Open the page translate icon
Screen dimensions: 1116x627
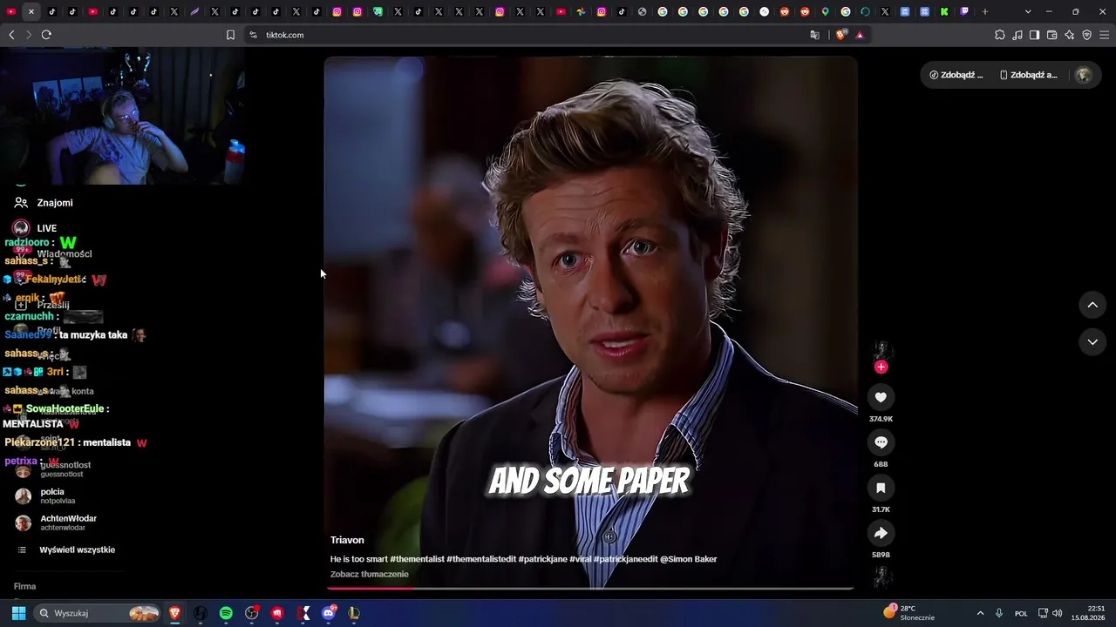[x=814, y=35]
